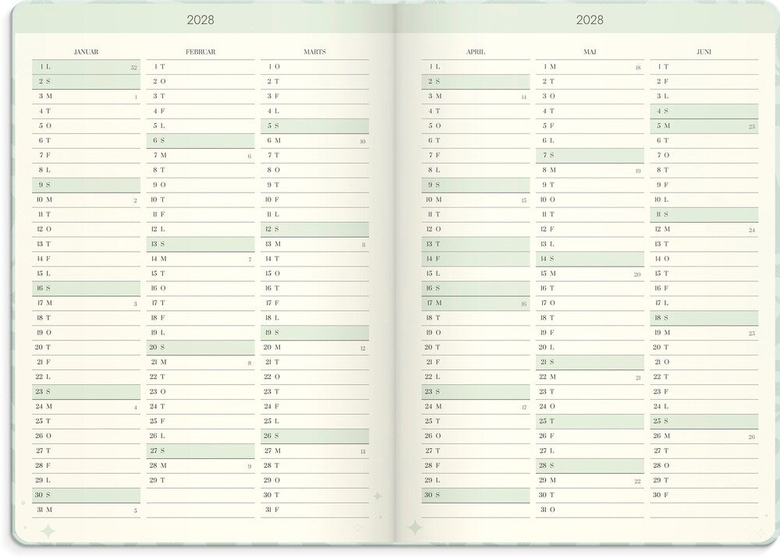Select the '13 M' row in Marts
780x558 pixels.
(x=315, y=245)
